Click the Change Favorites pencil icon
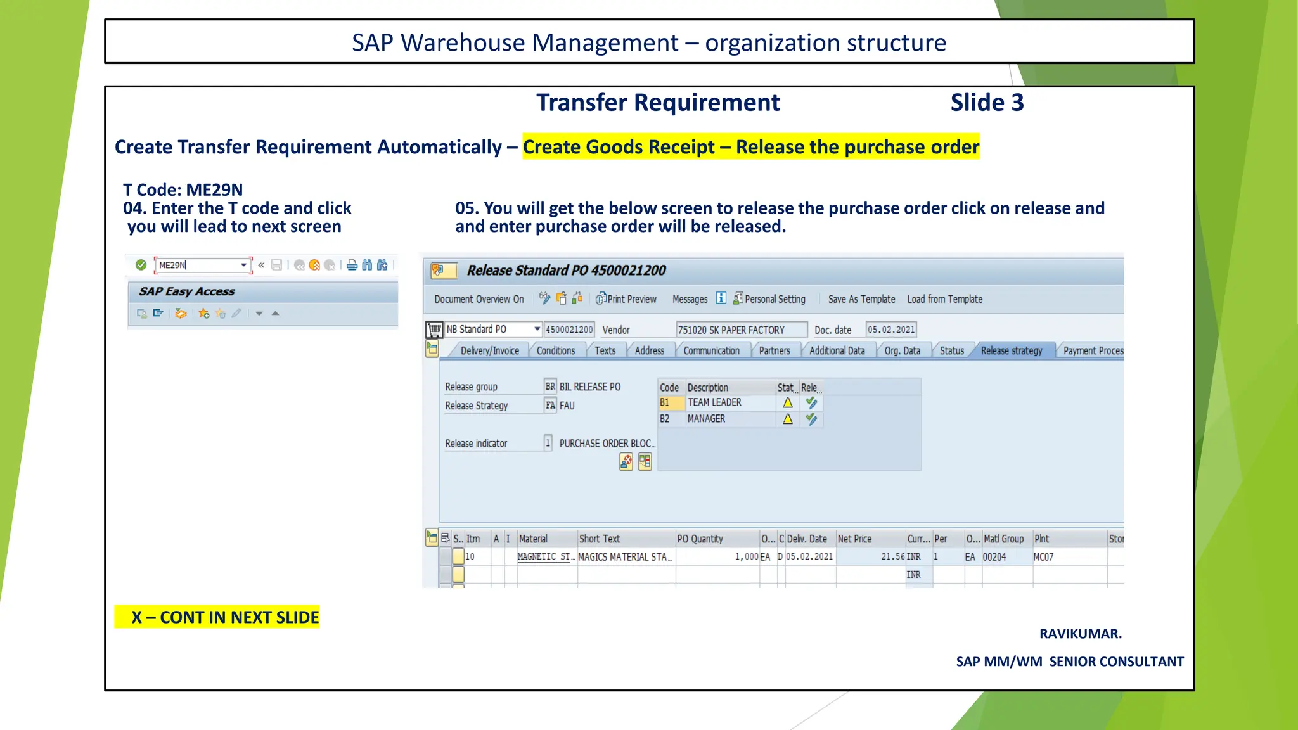The height and width of the screenshot is (730, 1298). point(236,313)
